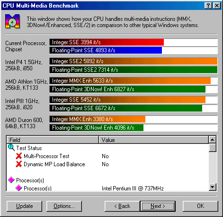Advance with the Next button
This screenshot has height=217, width=223.
coord(158,206)
